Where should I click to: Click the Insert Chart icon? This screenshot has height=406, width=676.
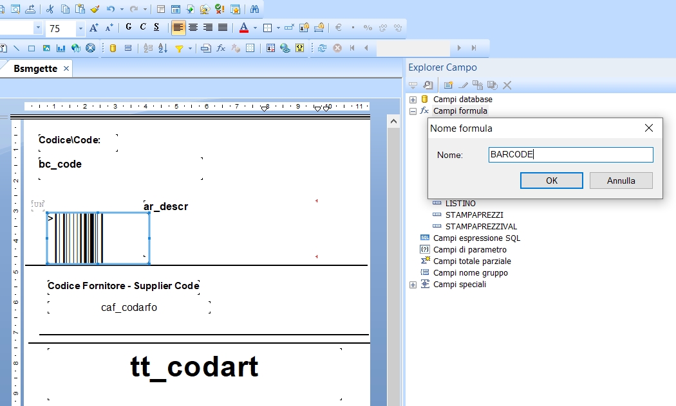point(61,48)
